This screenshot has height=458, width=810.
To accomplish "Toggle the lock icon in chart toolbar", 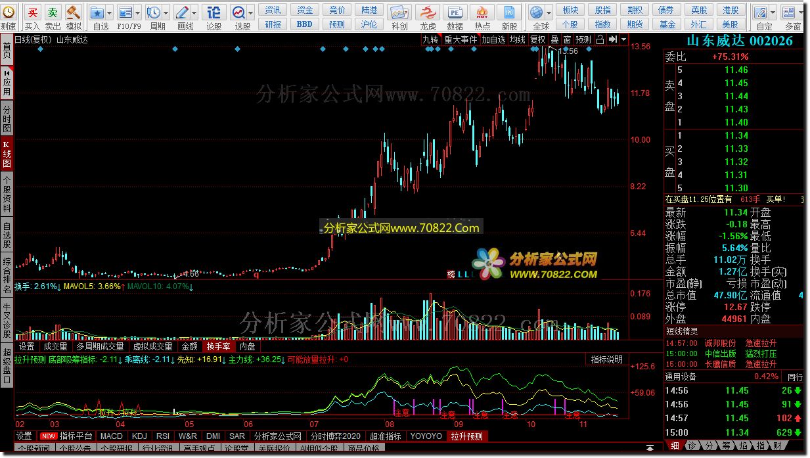I will coord(600,39).
